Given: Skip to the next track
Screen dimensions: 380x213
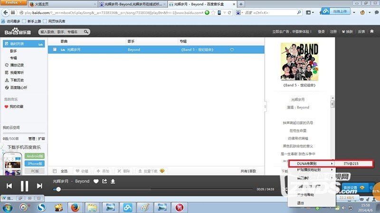Looking at the screenshot, I should (x=40, y=186).
